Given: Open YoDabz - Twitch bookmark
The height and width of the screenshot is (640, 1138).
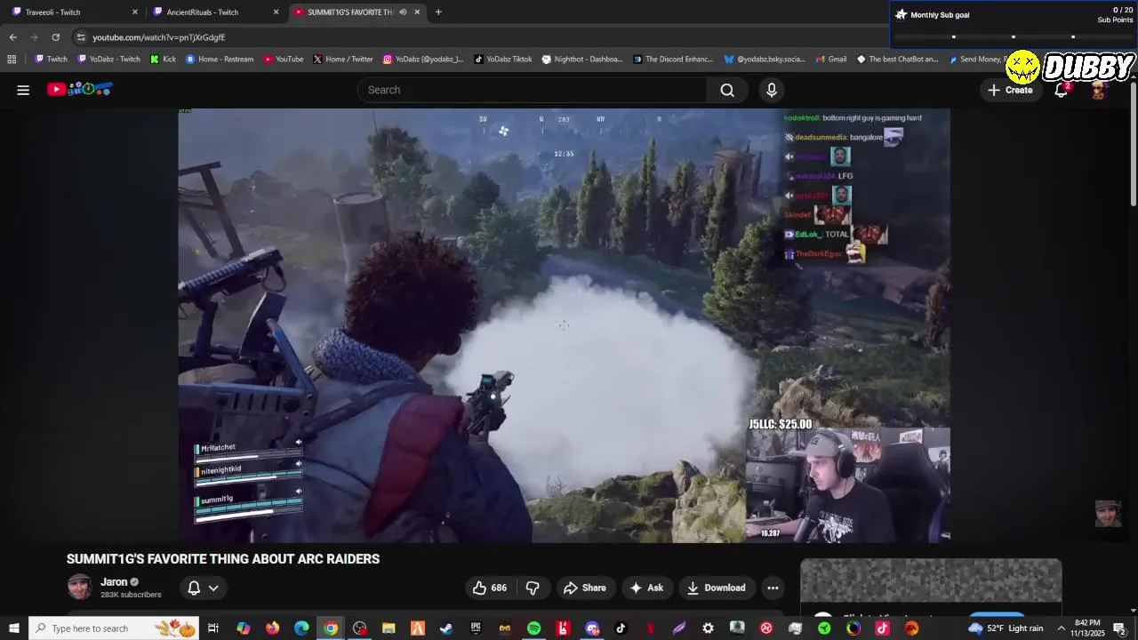Looking at the screenshot, I should click(x=109, y=60).
